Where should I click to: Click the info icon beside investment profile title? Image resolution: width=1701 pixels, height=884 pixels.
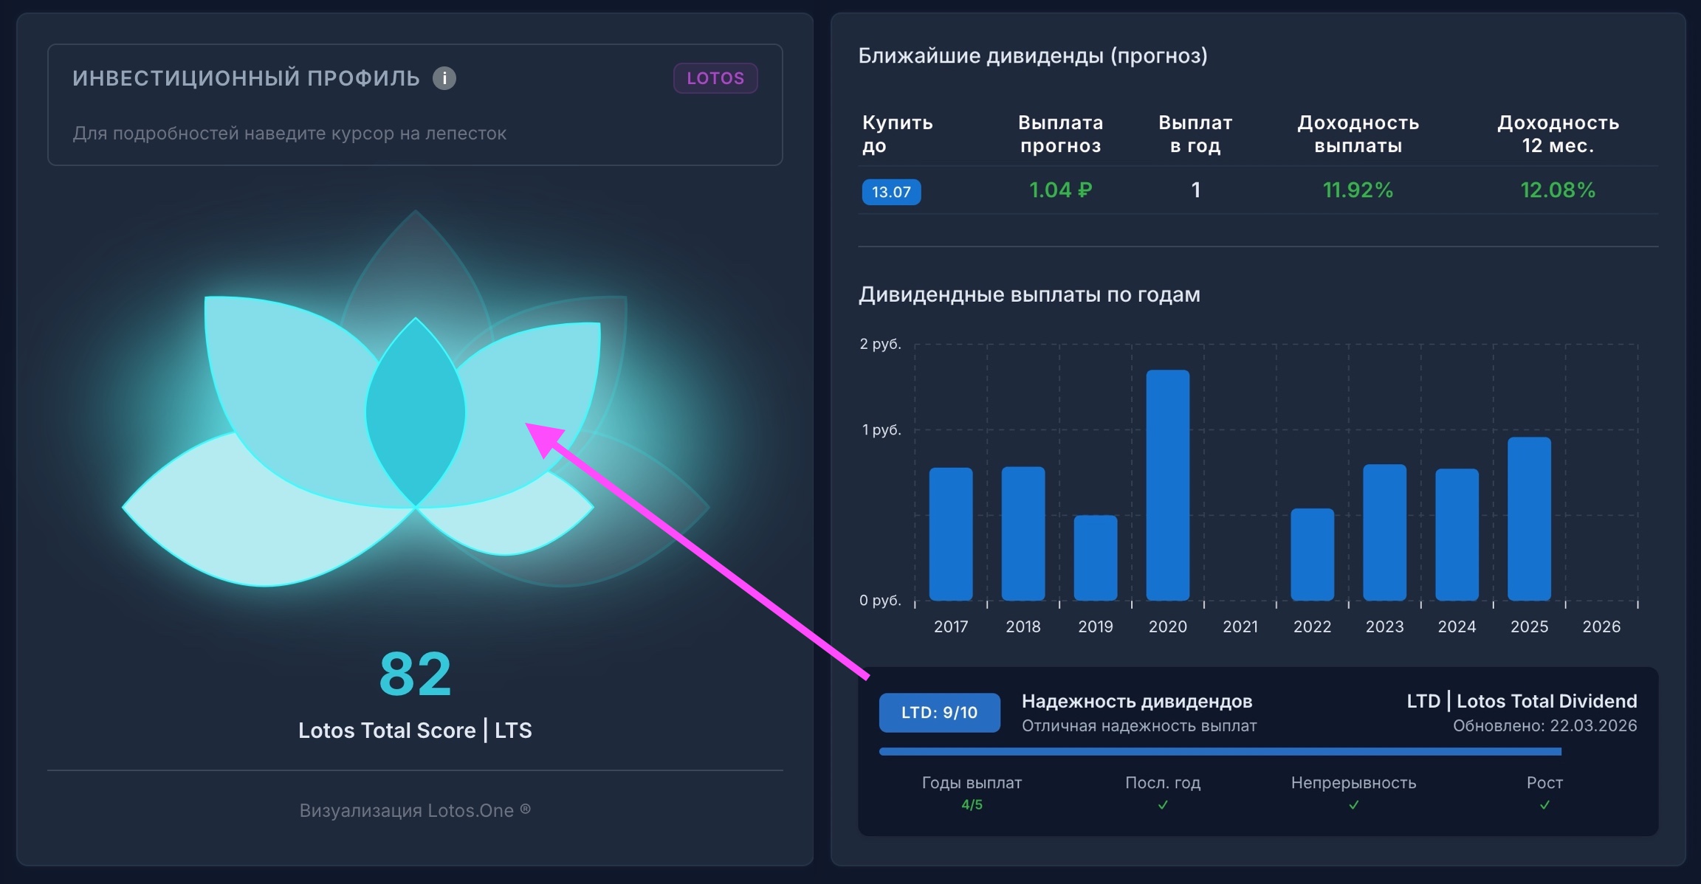pos(444,78)
